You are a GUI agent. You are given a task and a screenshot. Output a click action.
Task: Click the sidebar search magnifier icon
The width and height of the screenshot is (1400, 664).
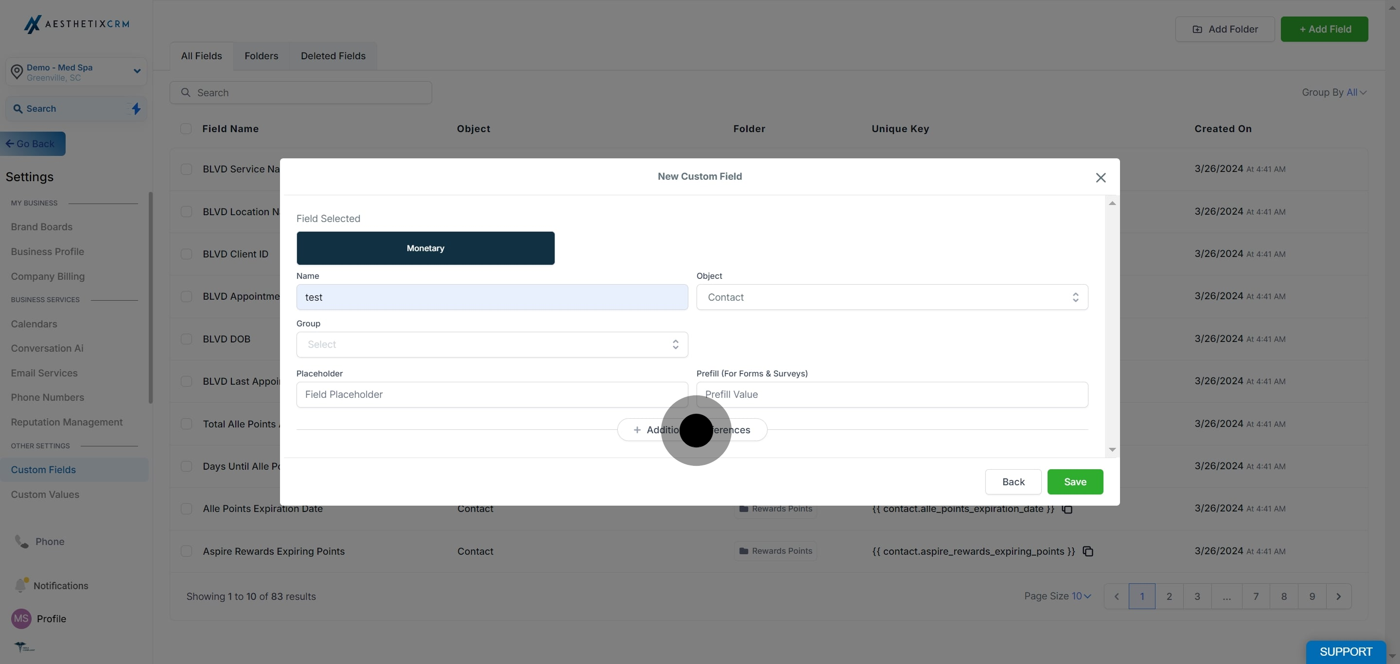point(18,109)
